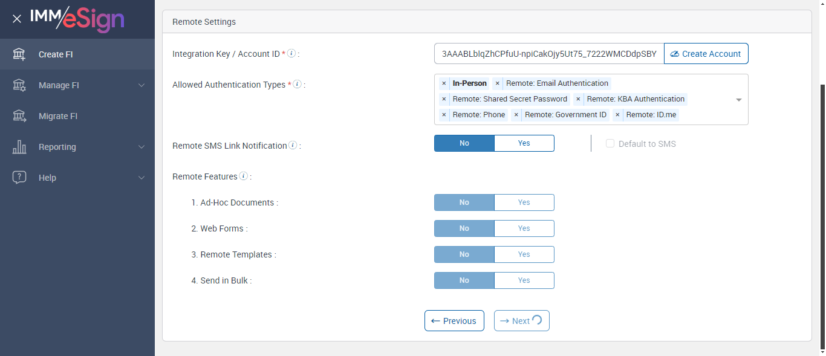Open the authentication types dropdown arrow
826x356 pixels.
tap(738, 100)
